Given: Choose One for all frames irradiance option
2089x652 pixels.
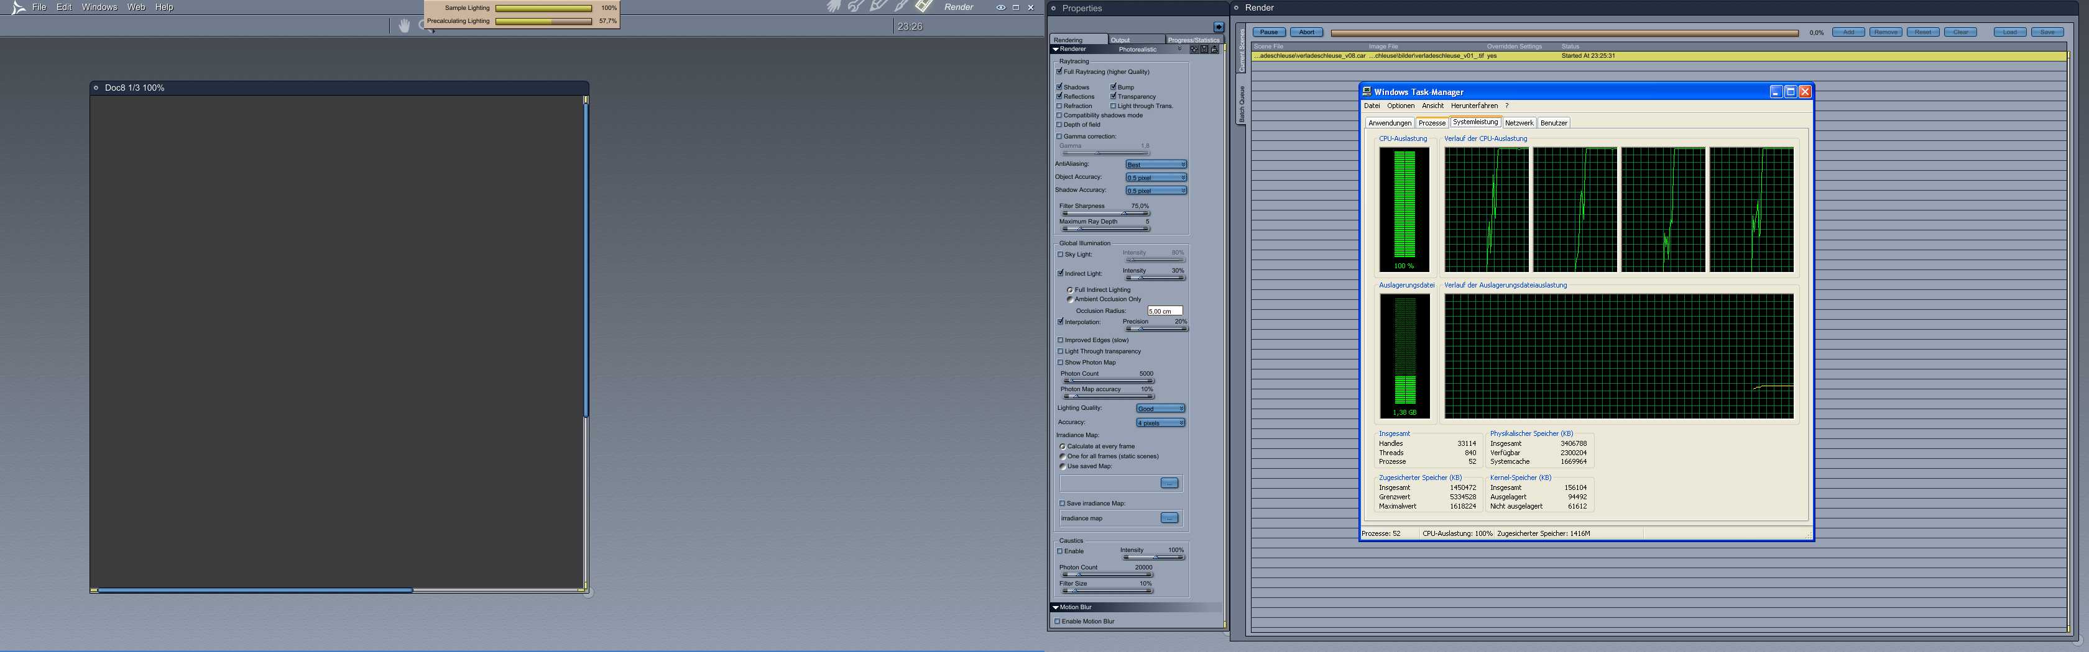Looking at the screenshot, I should pyautogui.click(x=1063, y=456).
